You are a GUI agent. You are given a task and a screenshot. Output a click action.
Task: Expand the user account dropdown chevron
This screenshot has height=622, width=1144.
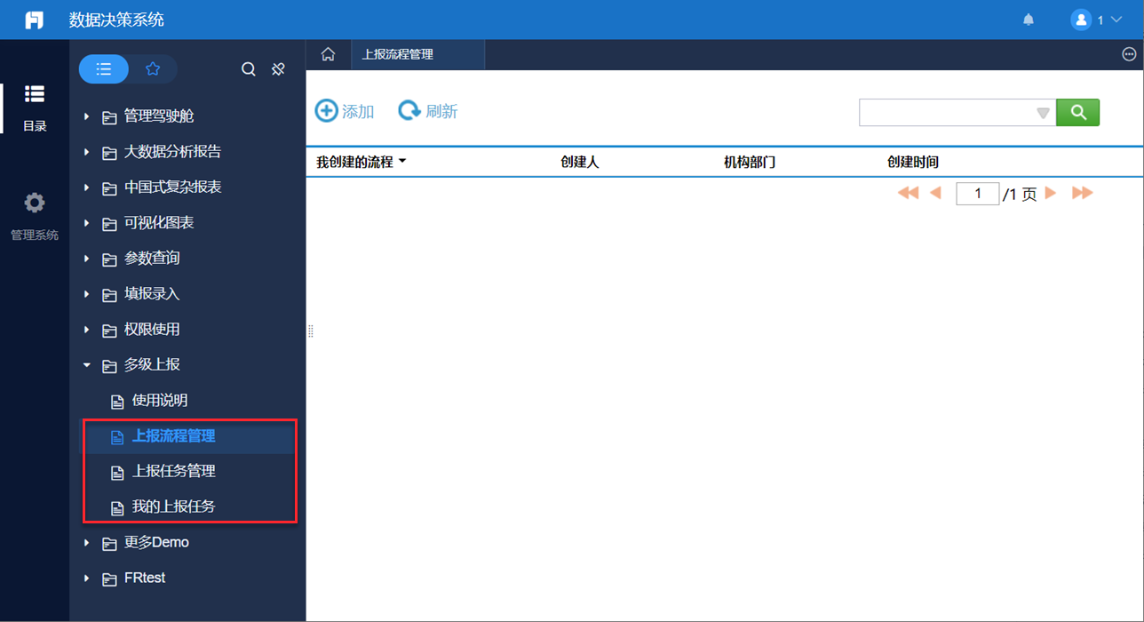pos(1116,20)
